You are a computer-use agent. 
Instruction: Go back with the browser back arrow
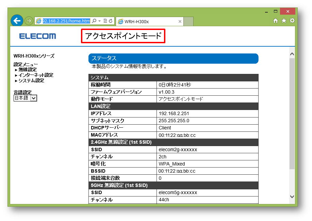point(17,20)
